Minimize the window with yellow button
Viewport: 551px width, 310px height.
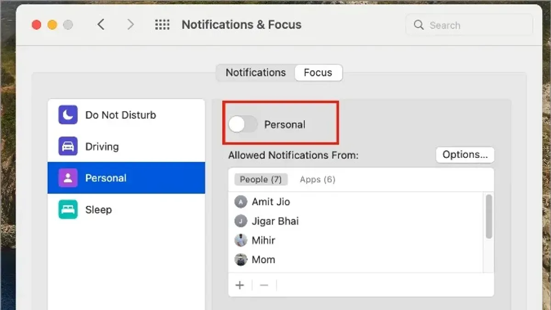(x=52, y=25)
